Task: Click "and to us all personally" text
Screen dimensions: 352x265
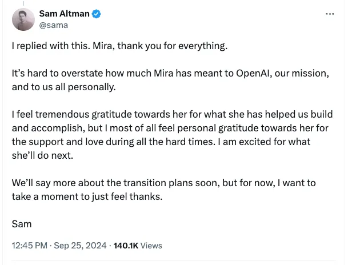Action: click(x=64, y=87)
